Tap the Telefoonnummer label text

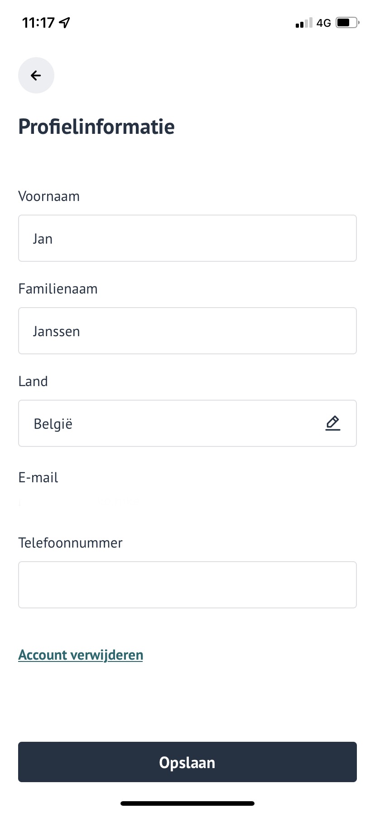(x=70, y=543)
